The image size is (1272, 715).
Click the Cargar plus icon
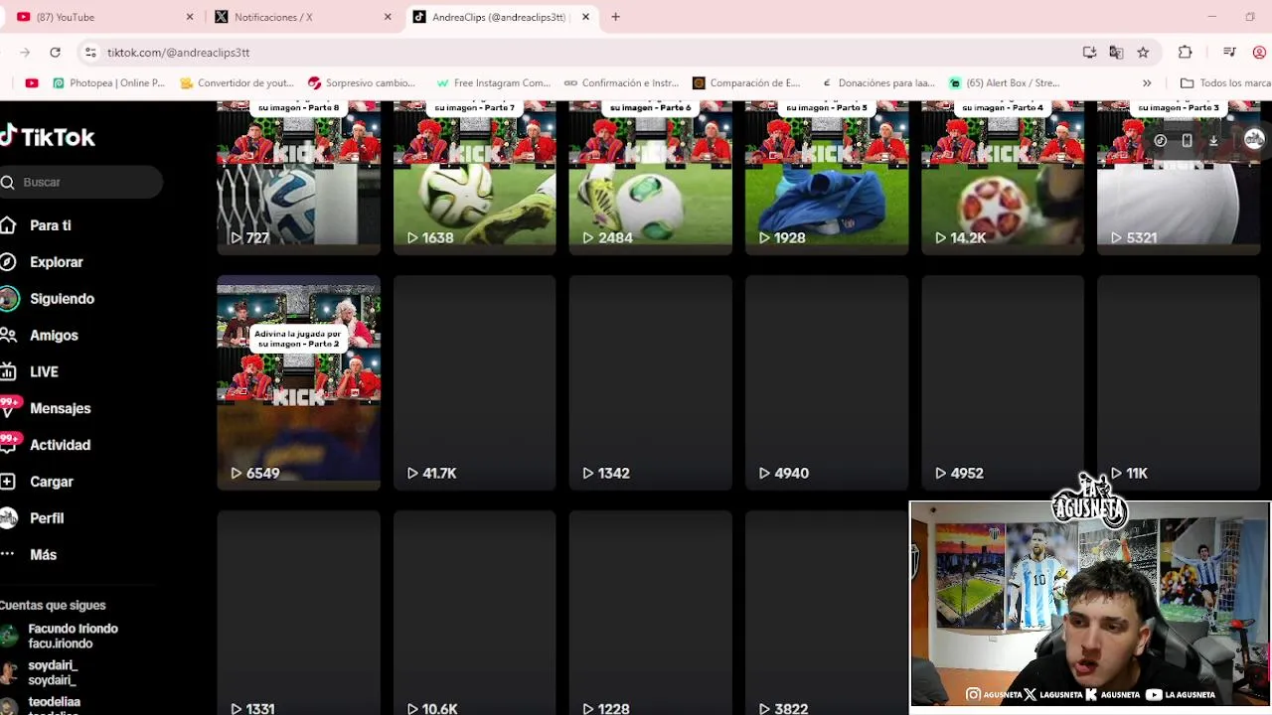tap(8, 482)
